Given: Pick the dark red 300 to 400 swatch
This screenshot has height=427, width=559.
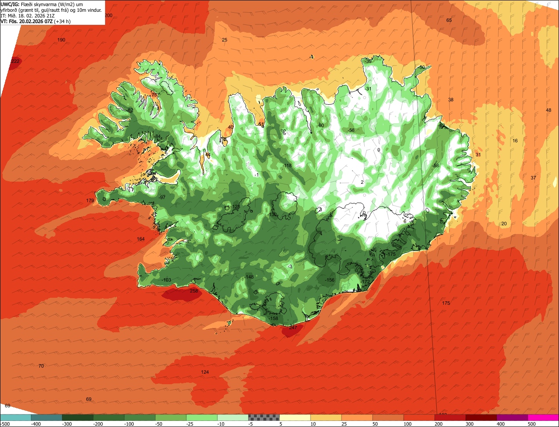Looking at the screenshot, I should click(x=481, y=417).
